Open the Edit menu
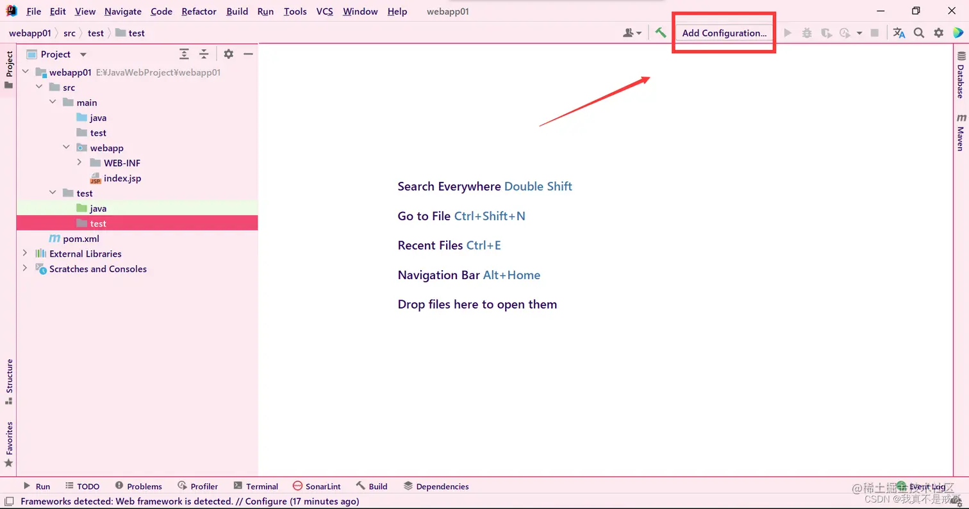The height and width of the screenshot is (509, 969). pos(58,12)
